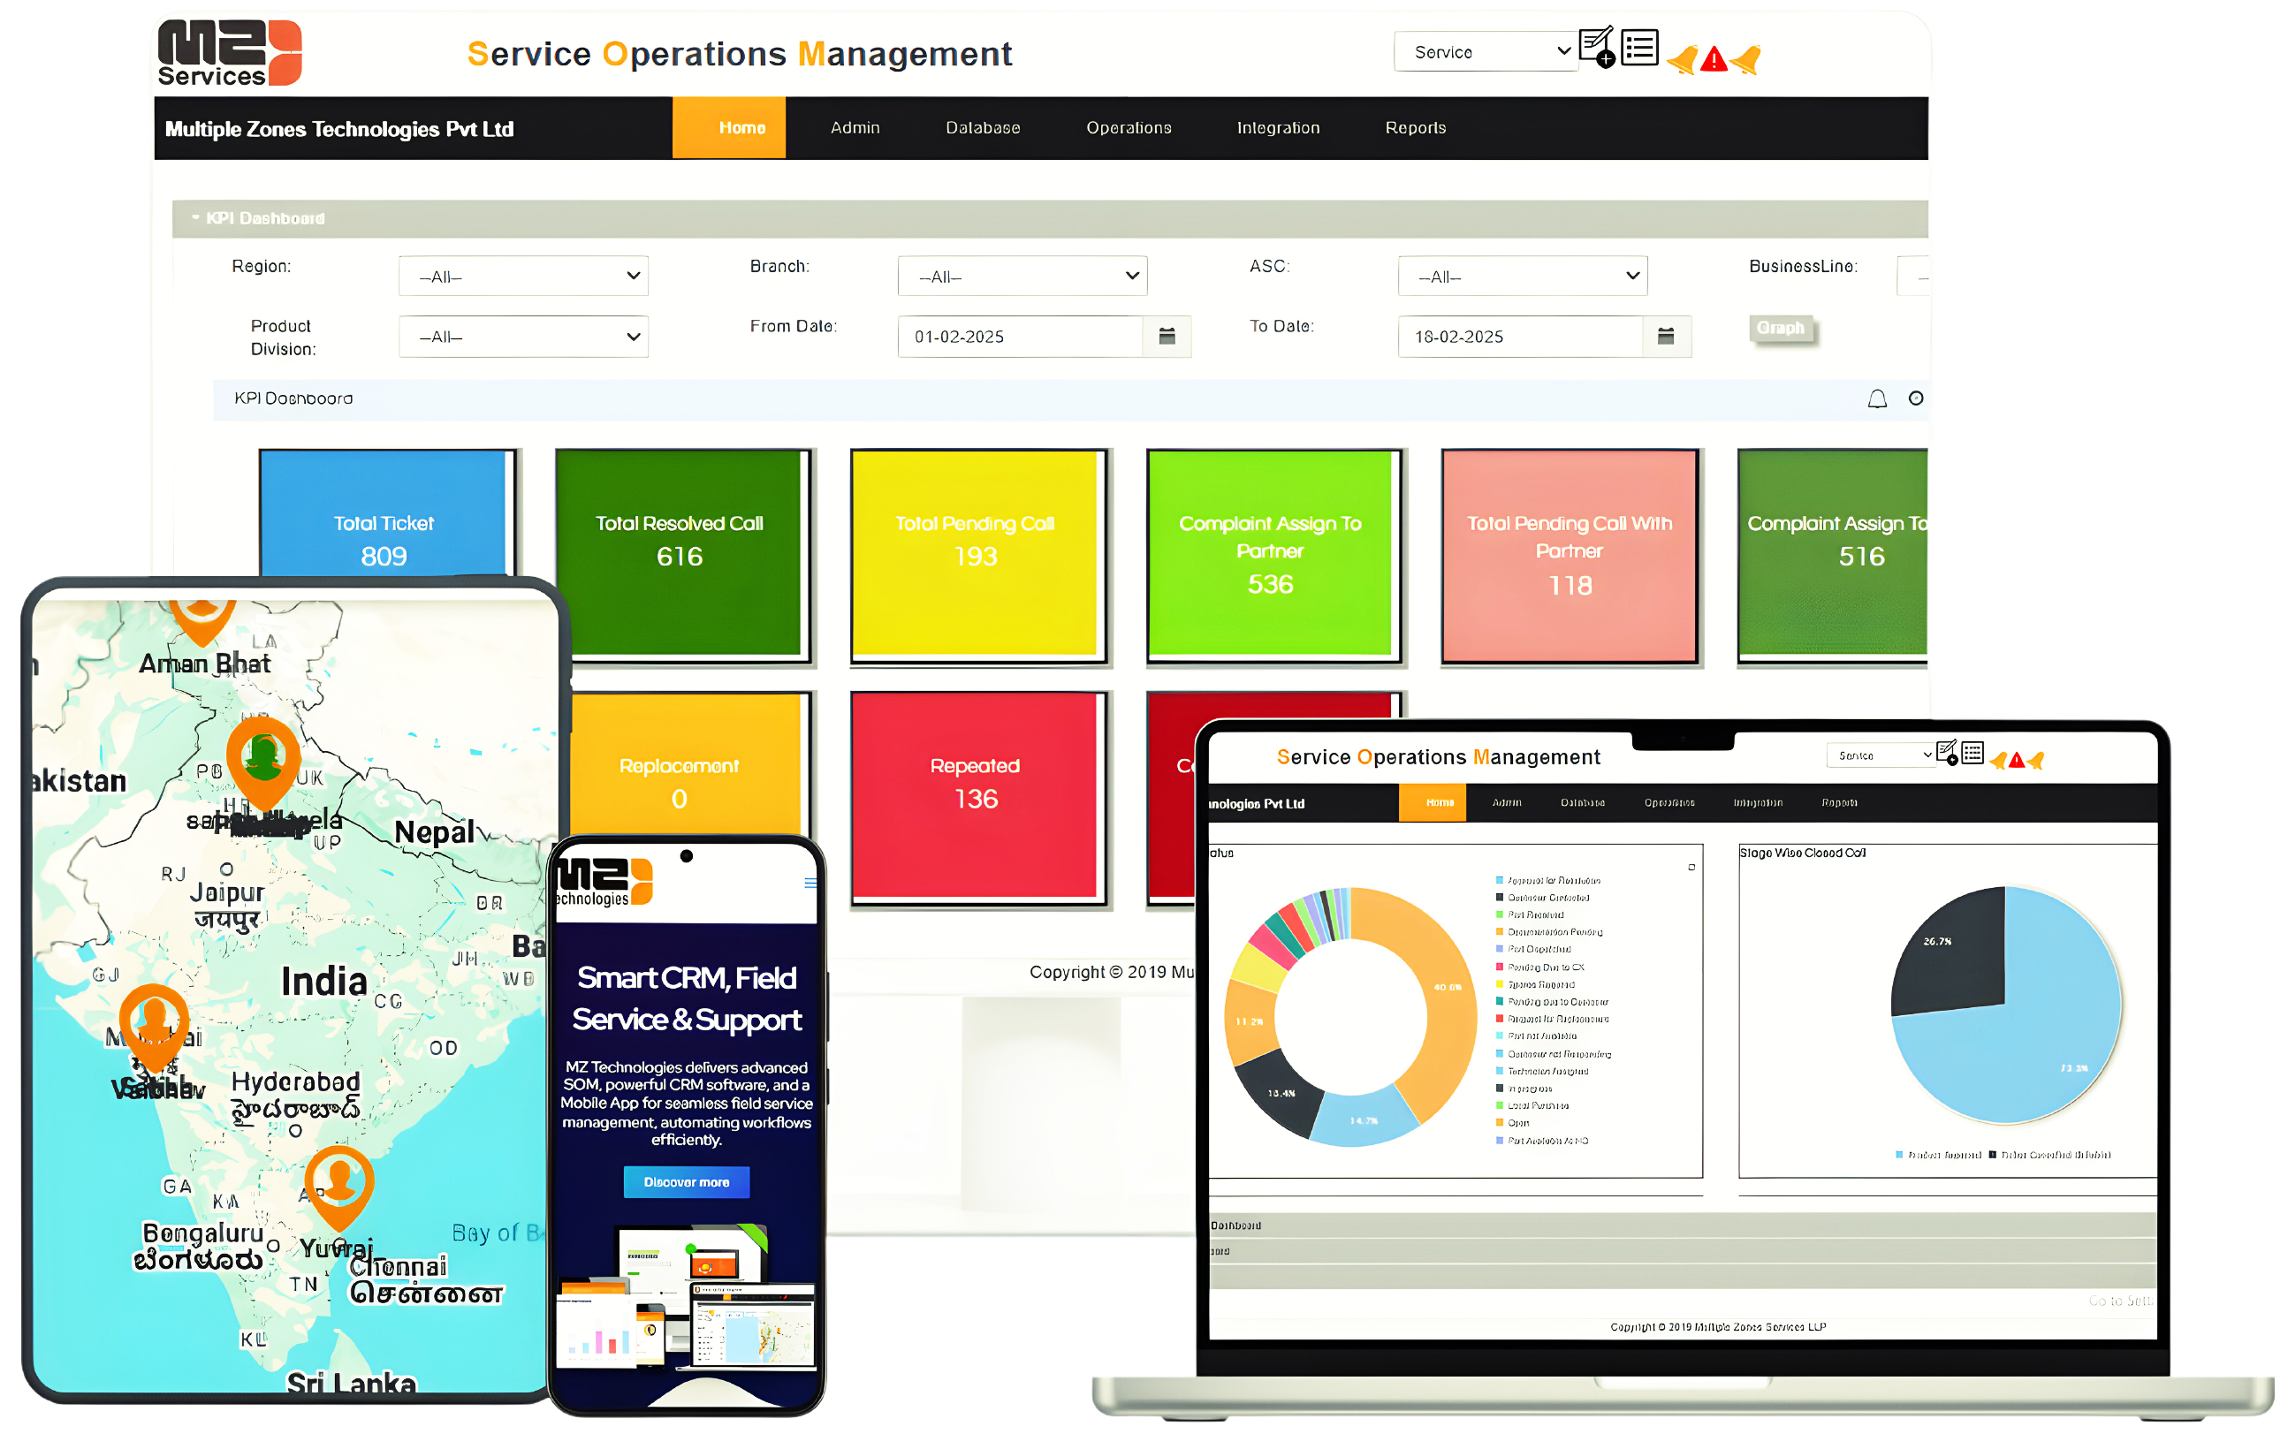This screenshot has width=2288, height=1434.
Task: Click the circle icon on KPI Dashboard bar
Action: 1916,398
